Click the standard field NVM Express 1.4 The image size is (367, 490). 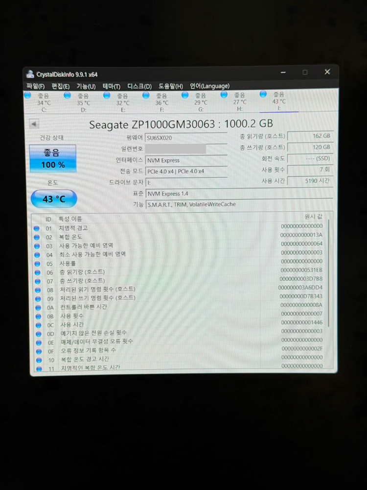[239, 194]
